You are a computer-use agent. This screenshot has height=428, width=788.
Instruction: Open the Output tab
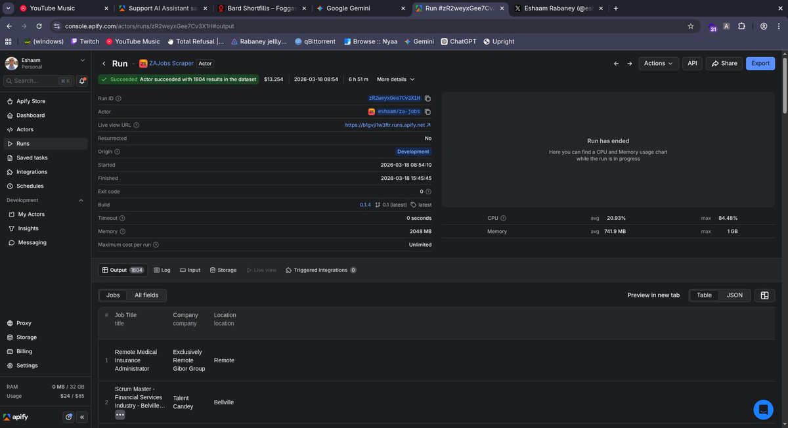click(x=123, y=270)
